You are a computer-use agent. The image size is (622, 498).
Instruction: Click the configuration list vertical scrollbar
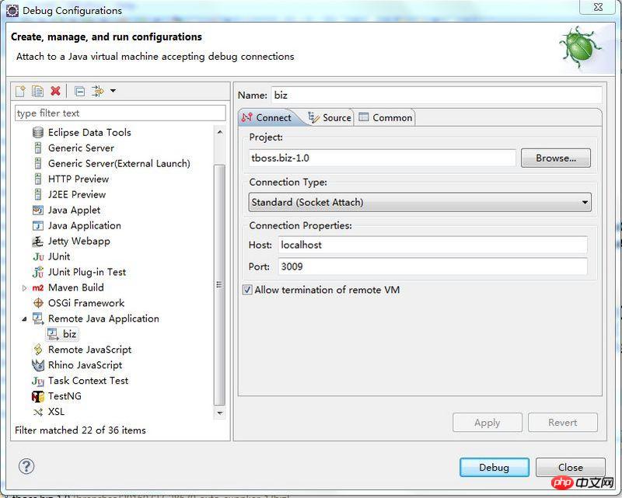pyautogui.click(x=219, y=272)
